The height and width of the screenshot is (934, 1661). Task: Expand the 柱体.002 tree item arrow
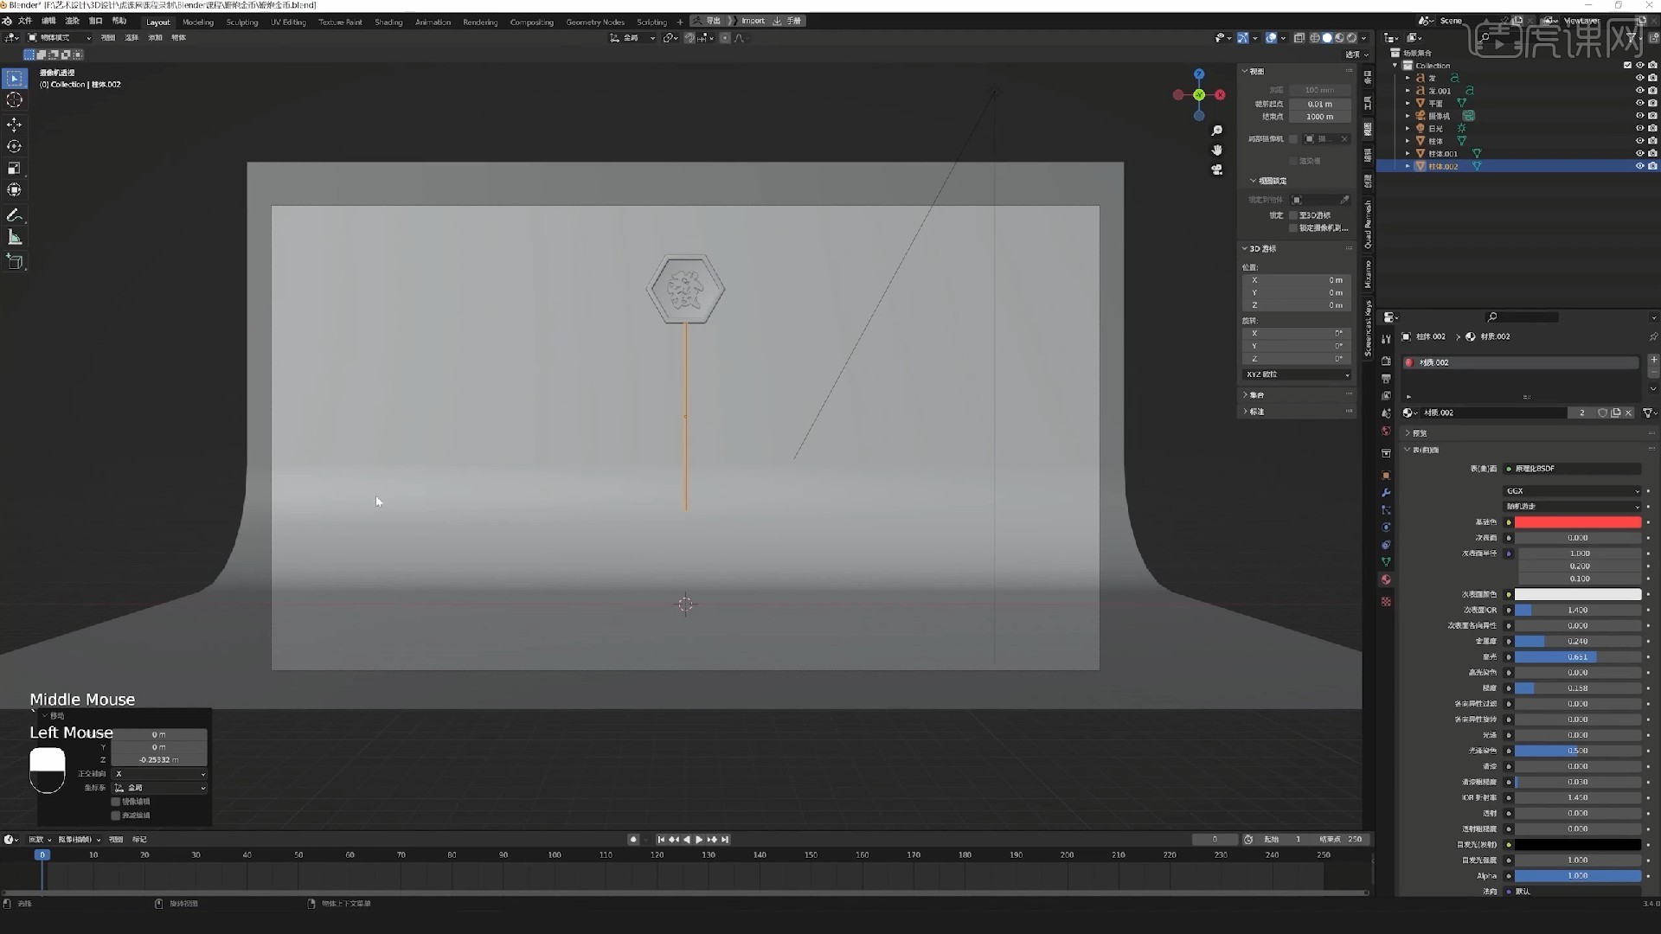[1408, 166]
